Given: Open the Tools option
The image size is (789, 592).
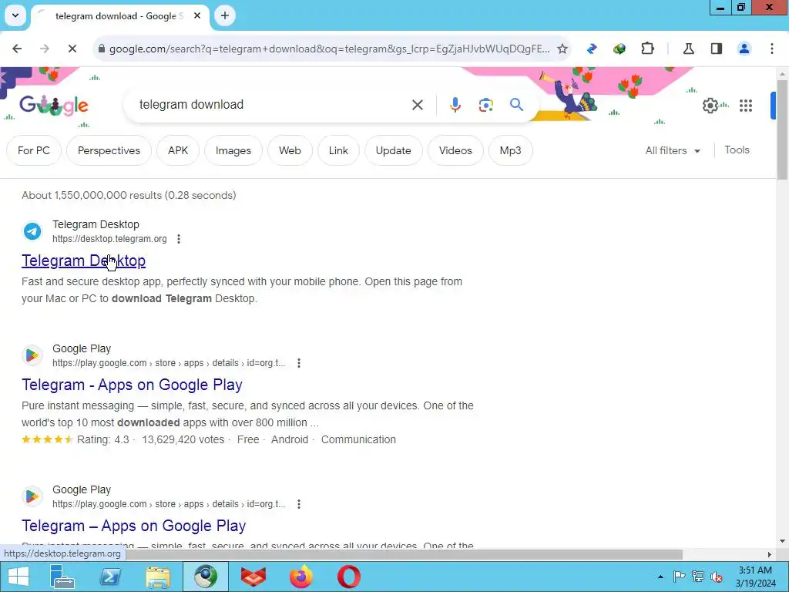Looking at the screenshot, I should (737, 150).
